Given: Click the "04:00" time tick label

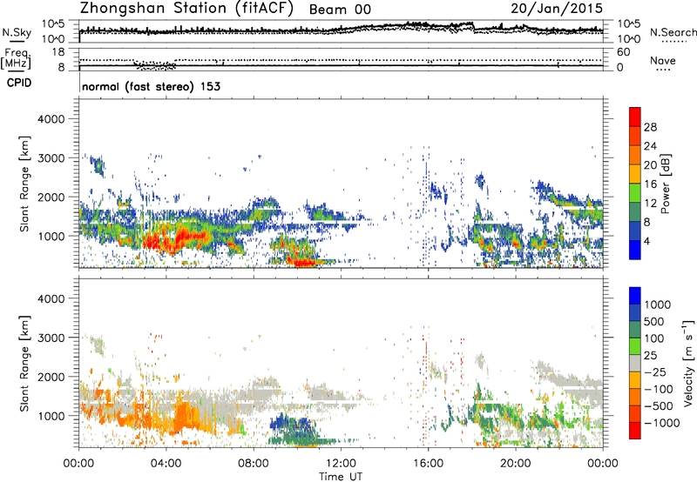Looking at the screenshot, I should click(166, 464).
